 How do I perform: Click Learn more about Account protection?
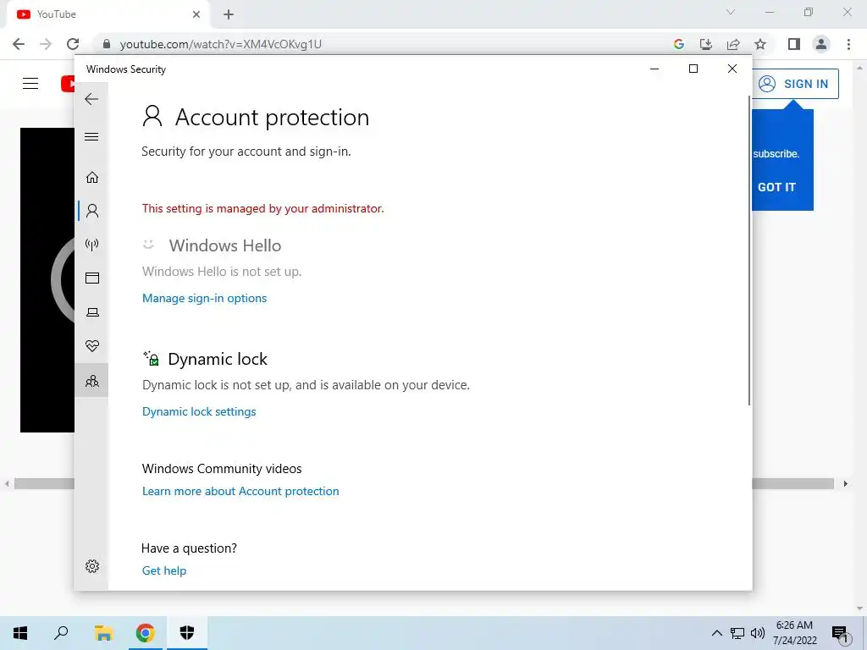point(240,492)
